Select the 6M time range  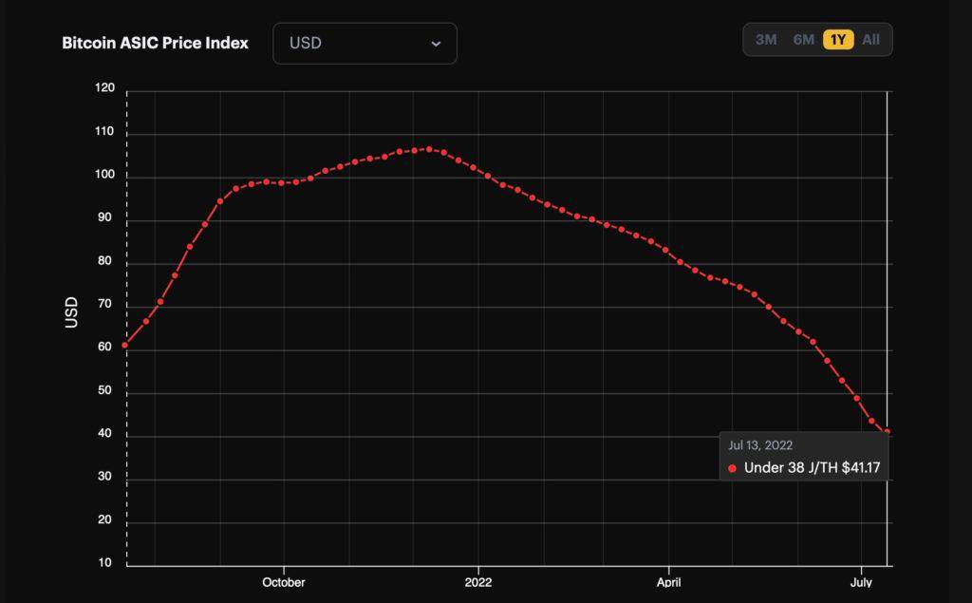pyautogui.click(x=804, y=40)
